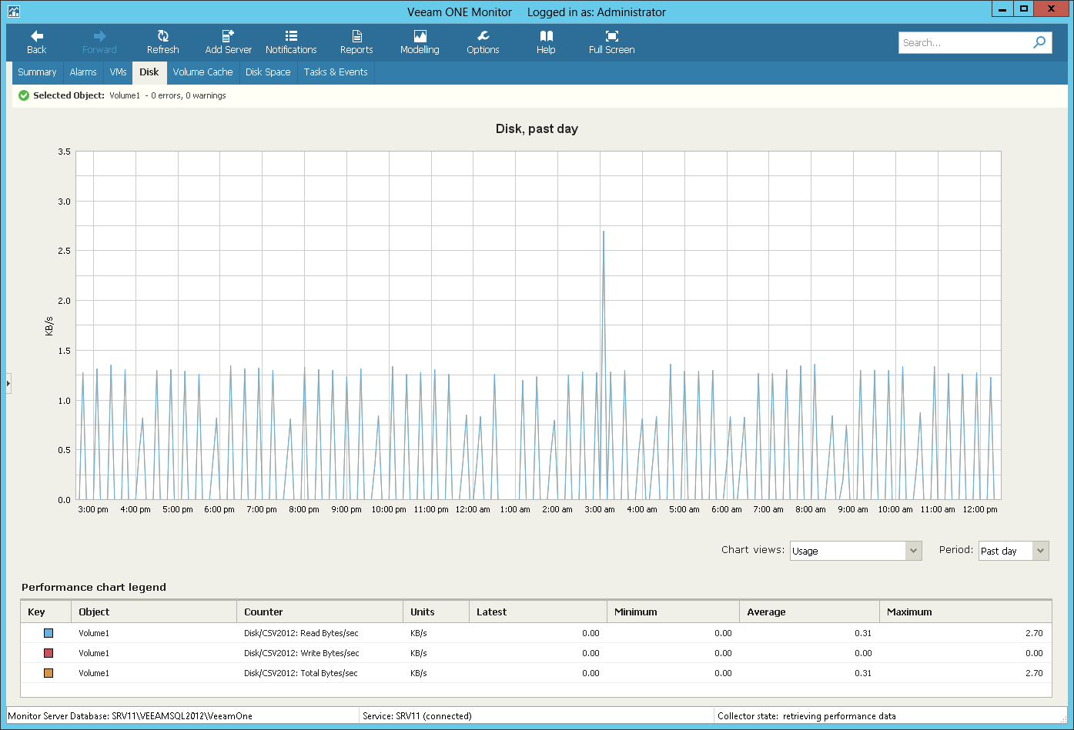Click Volume1 in Total Bytes/sec row
The width and height of the screenshot is (1074, 730).
click(94, 673)
